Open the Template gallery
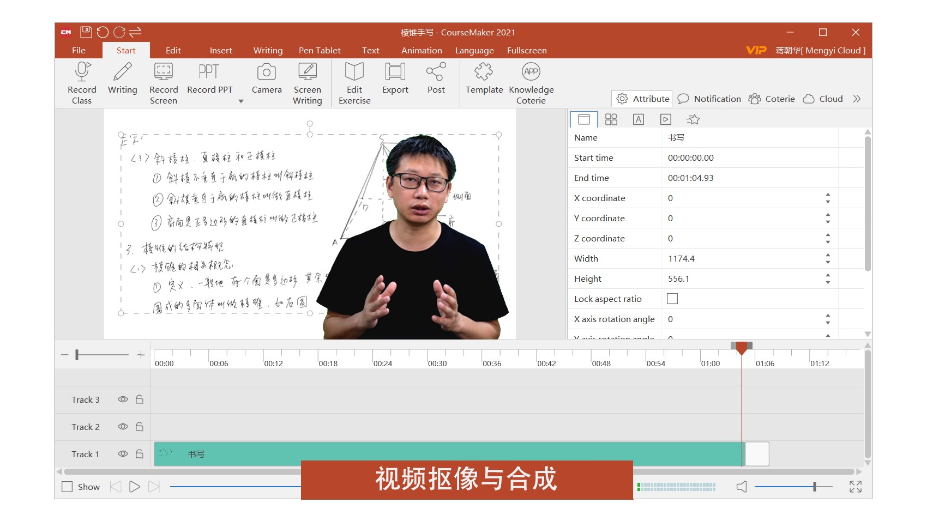This screenshot has height=521, width=927. coord(484,78)
